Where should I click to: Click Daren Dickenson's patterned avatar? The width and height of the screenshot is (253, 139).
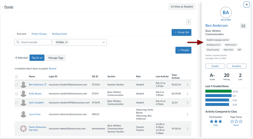pos(23,129)
